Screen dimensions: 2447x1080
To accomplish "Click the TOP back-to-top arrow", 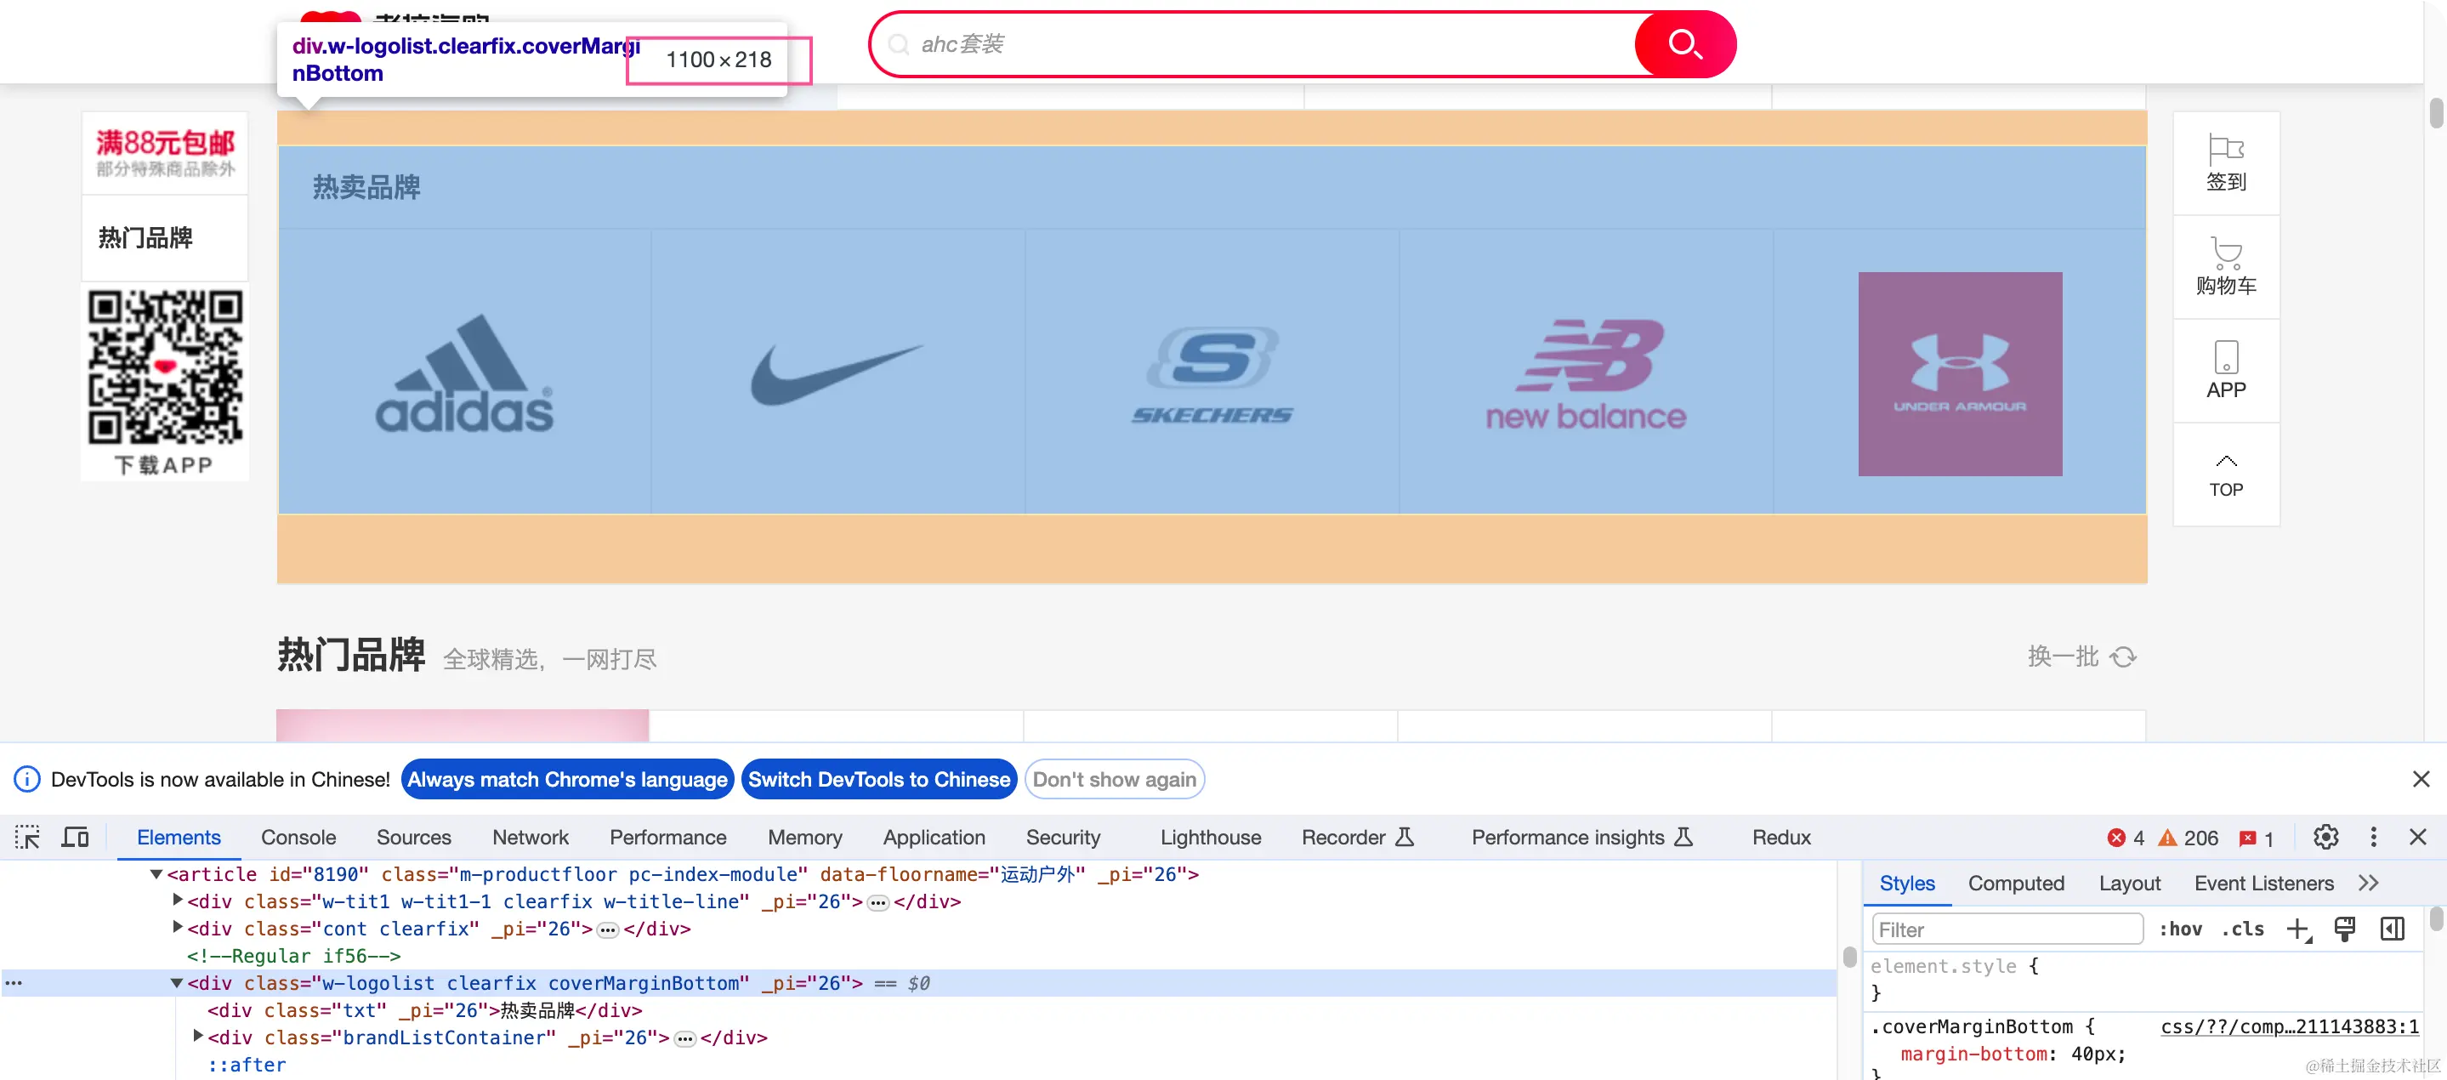I will point(2226,474).
